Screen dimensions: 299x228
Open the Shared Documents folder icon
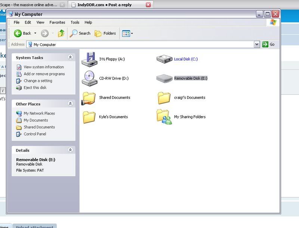click(90, 98)
